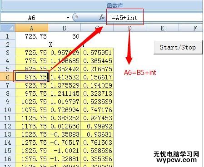This screenshot has height=167, width=204.
Task: Click cell A11 with value 1125.75
Action: [32, 118]
